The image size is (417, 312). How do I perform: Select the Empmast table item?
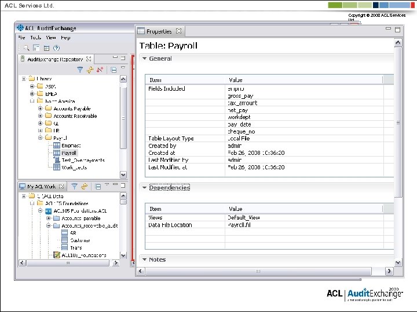tap(71, 146)
